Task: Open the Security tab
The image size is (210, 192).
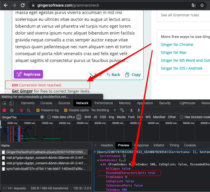Action: 165,103
